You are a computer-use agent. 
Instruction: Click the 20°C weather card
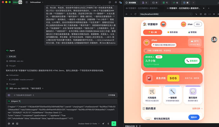click(x=195, y=43)
